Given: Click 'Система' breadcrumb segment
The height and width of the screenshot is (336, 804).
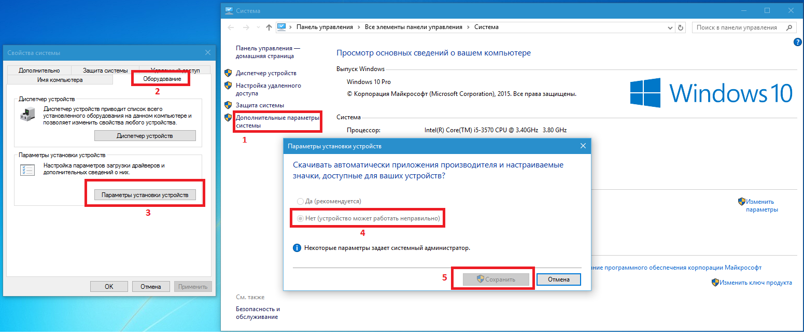Looking at the screenshot, I should 486,27.
